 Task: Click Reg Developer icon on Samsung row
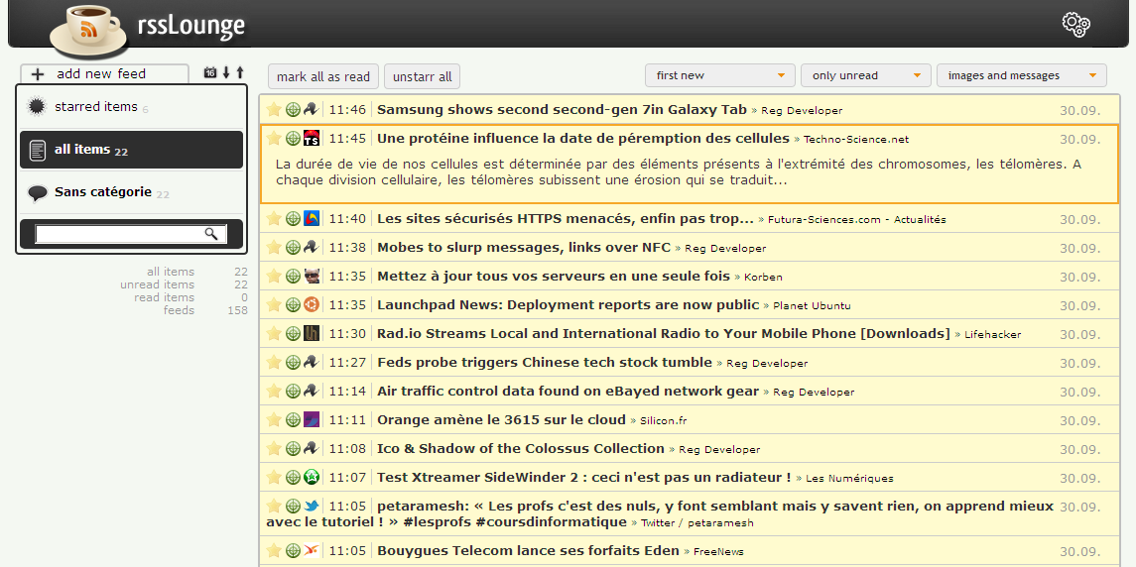(312, 109)
